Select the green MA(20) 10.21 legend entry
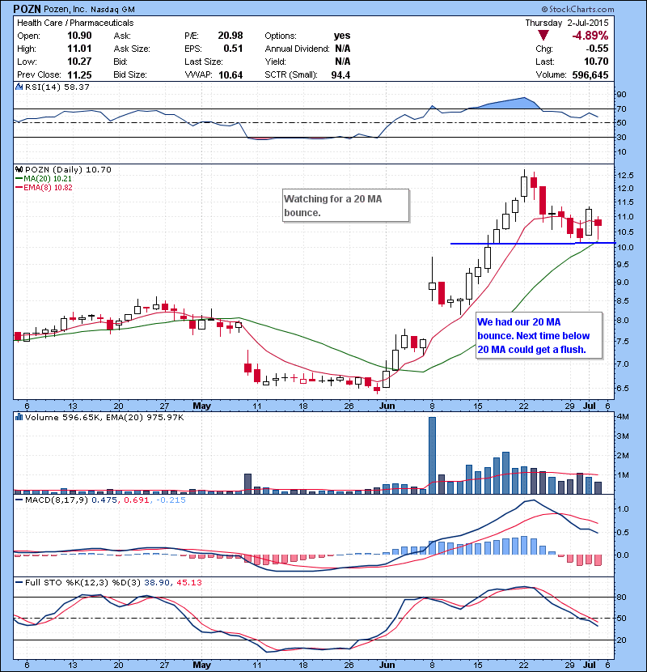The height and width of the screenshot is (672, 647). coord(44,179)
